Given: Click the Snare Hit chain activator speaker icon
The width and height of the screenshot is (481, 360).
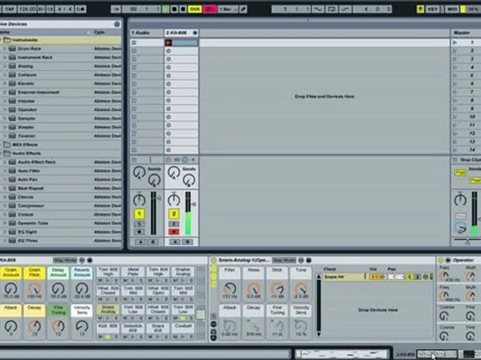Looking at the screenshot, I should click(x=409, y=276).
